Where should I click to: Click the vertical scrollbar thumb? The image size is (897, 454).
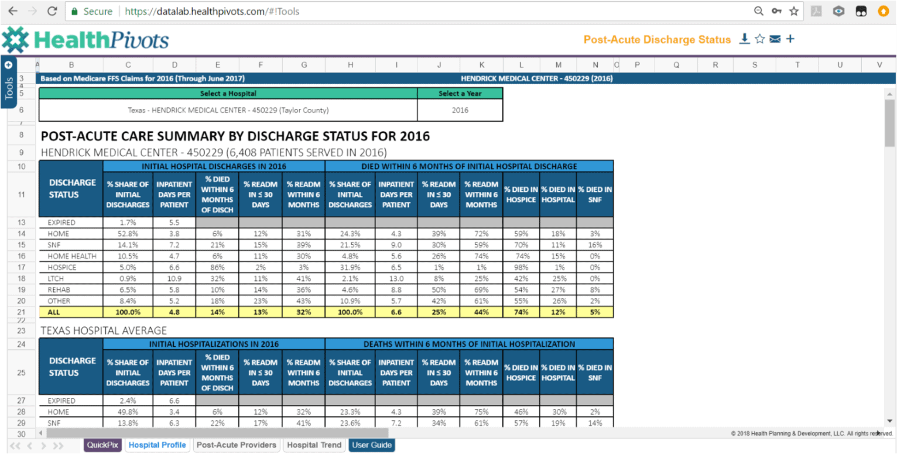click(890, 123)
